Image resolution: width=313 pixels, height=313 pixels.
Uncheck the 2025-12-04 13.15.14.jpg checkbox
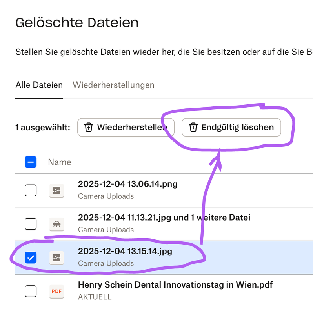(x=31, y=257)
